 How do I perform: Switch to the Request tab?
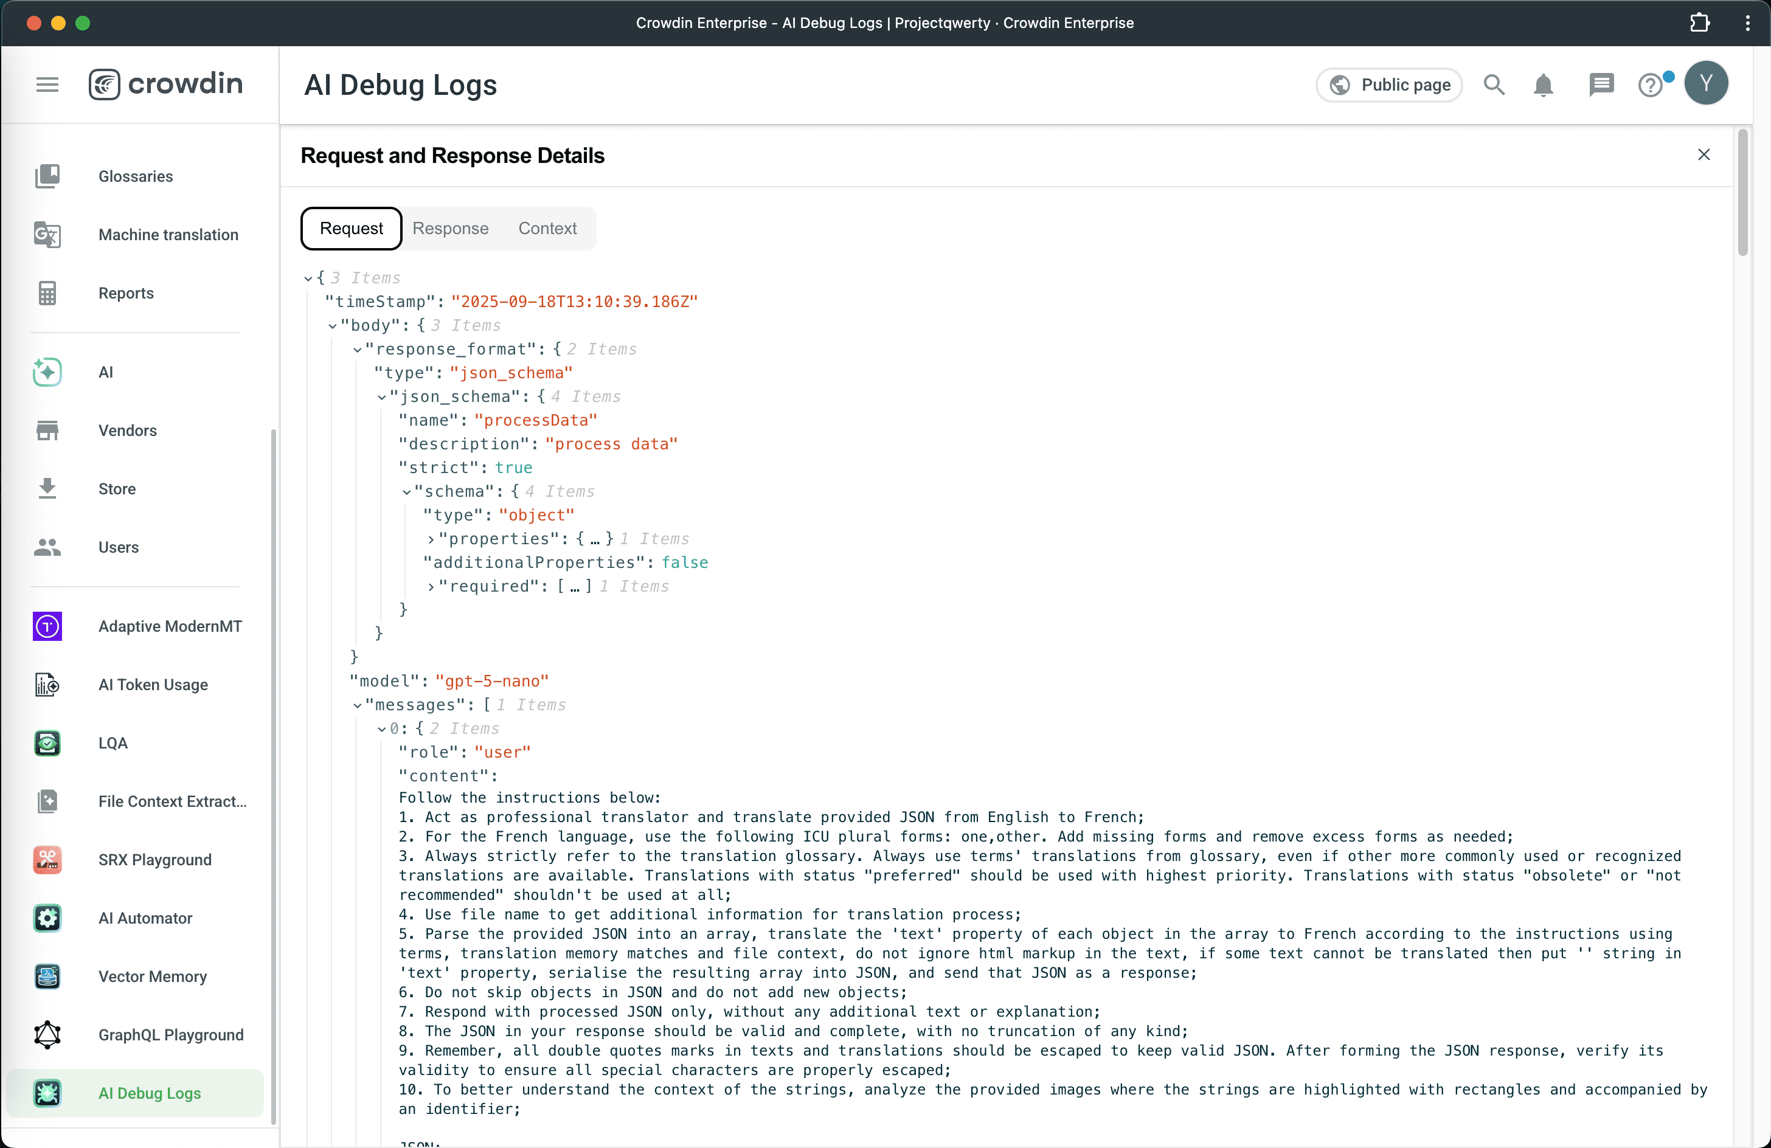[352, 229]
